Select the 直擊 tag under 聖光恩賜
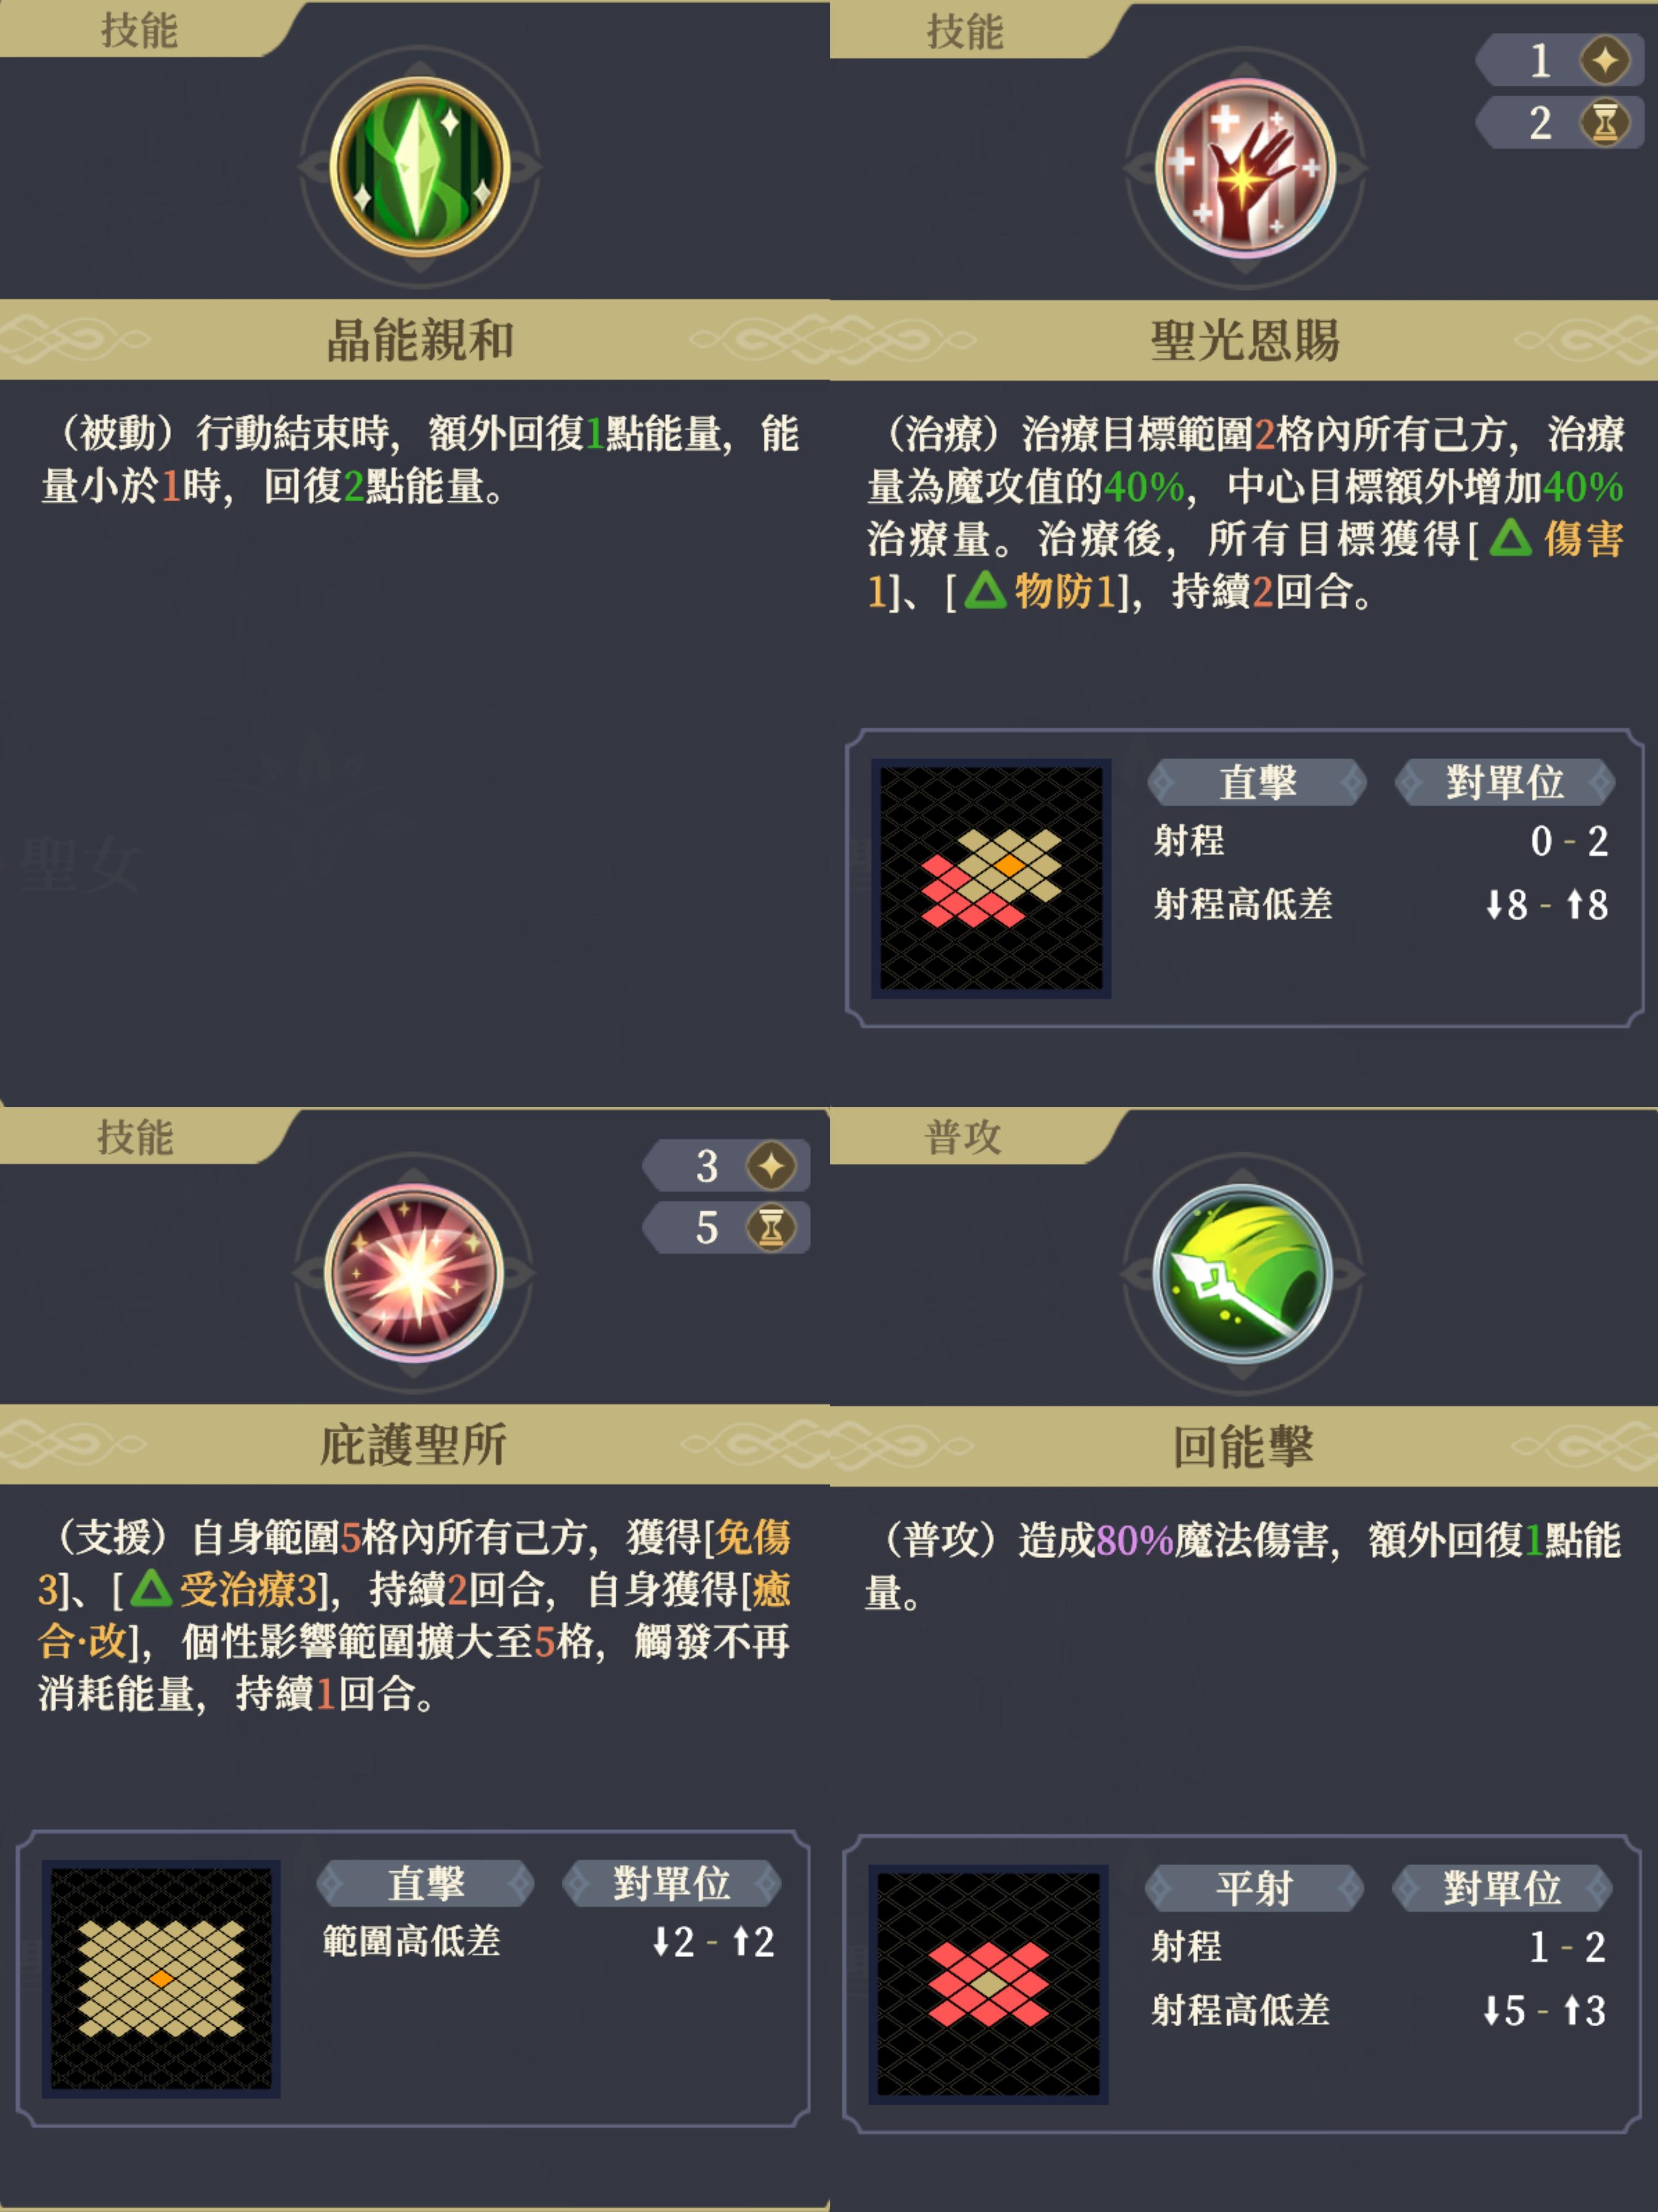The height and width of the screenshot is (2212, 1658). (x=1257, y=782)
